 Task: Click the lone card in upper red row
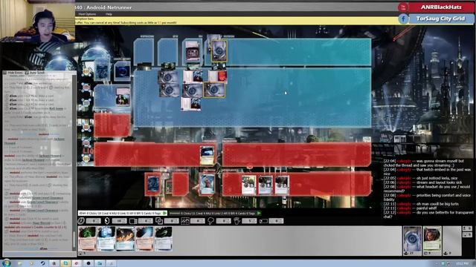click(207, 155)
